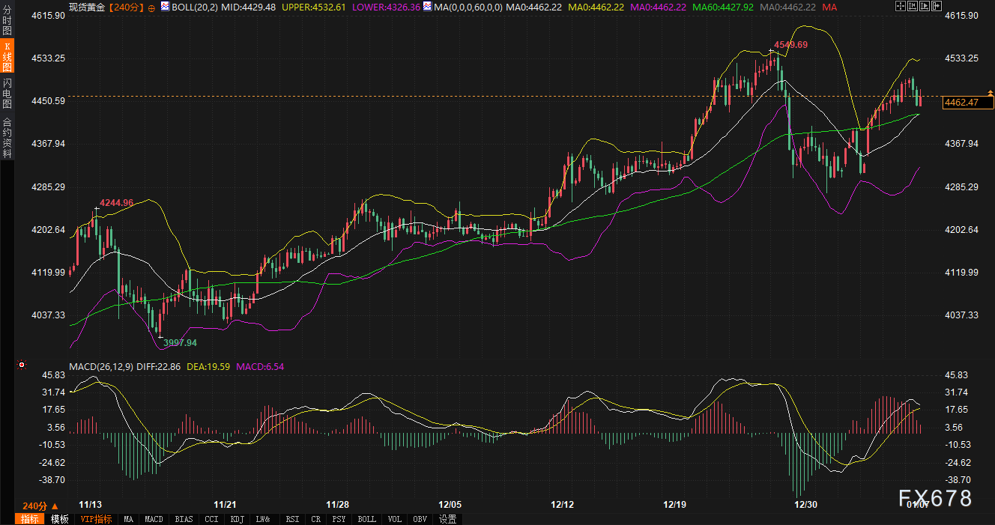Viewport: 995px width, 525px height.
Task: Click the red sun icon above MACD panel
Action: 22,365
